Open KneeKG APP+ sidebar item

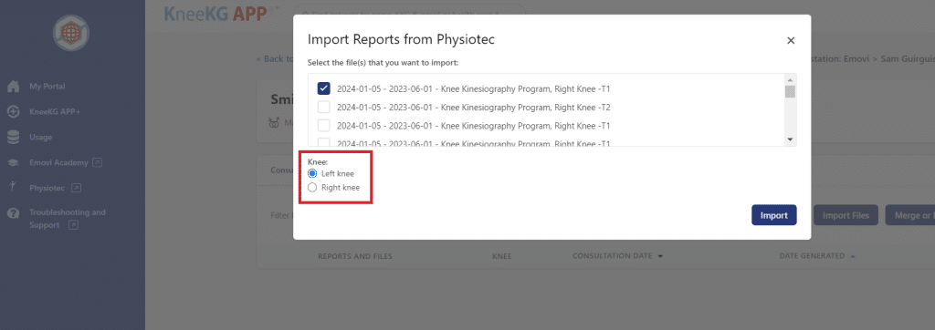point(55,111)
